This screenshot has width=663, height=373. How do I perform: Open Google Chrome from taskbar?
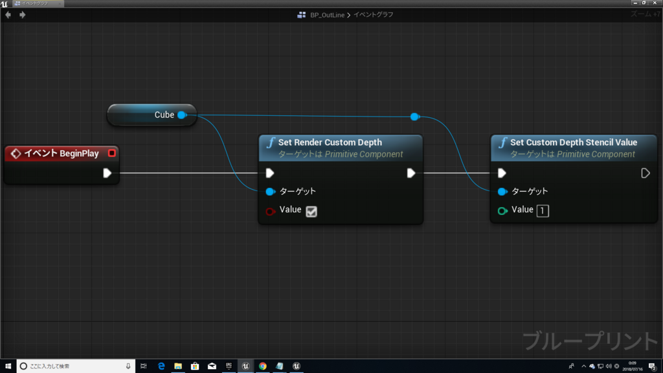click(x=263, y=367)
